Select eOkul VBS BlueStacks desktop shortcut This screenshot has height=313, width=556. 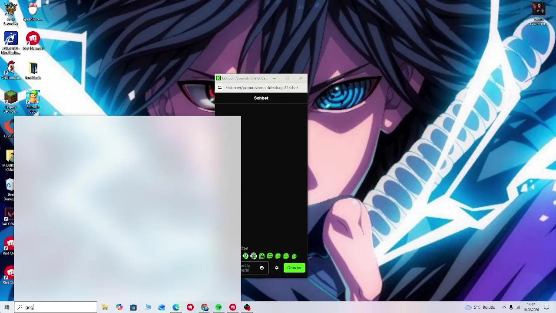(x=11, y=43)
